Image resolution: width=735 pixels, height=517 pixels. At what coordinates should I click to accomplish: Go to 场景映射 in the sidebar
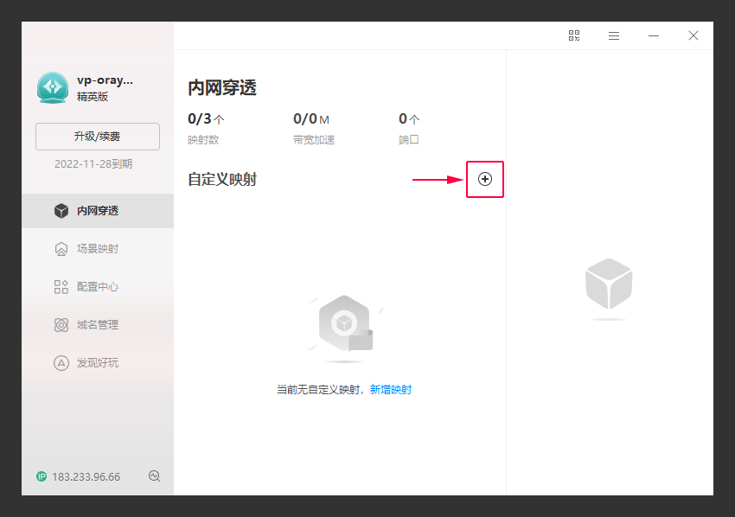[97, 249]
